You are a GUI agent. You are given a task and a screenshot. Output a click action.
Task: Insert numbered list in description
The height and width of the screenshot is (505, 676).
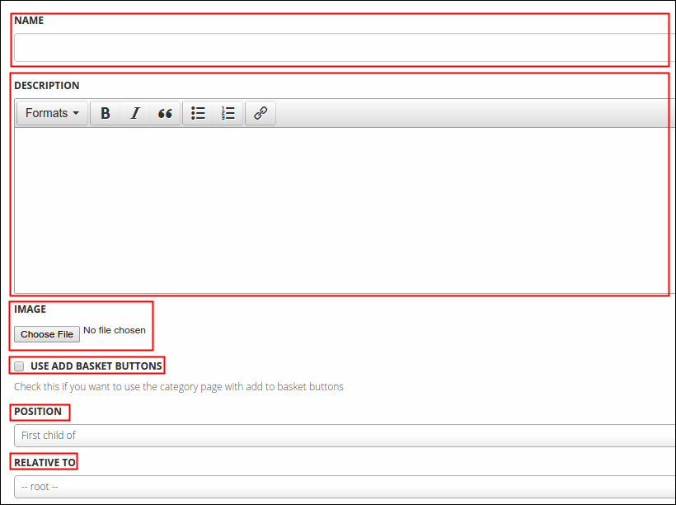[228, 113]
